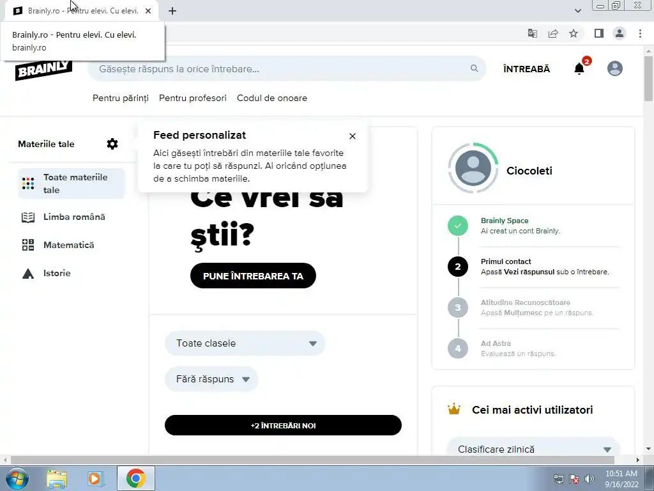Open Chrome user profile icon
The width and height of the screenshot is (654, 491).
pos(620,33)
